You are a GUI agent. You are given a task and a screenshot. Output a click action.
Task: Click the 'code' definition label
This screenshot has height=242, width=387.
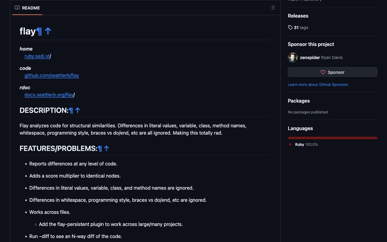25,68
